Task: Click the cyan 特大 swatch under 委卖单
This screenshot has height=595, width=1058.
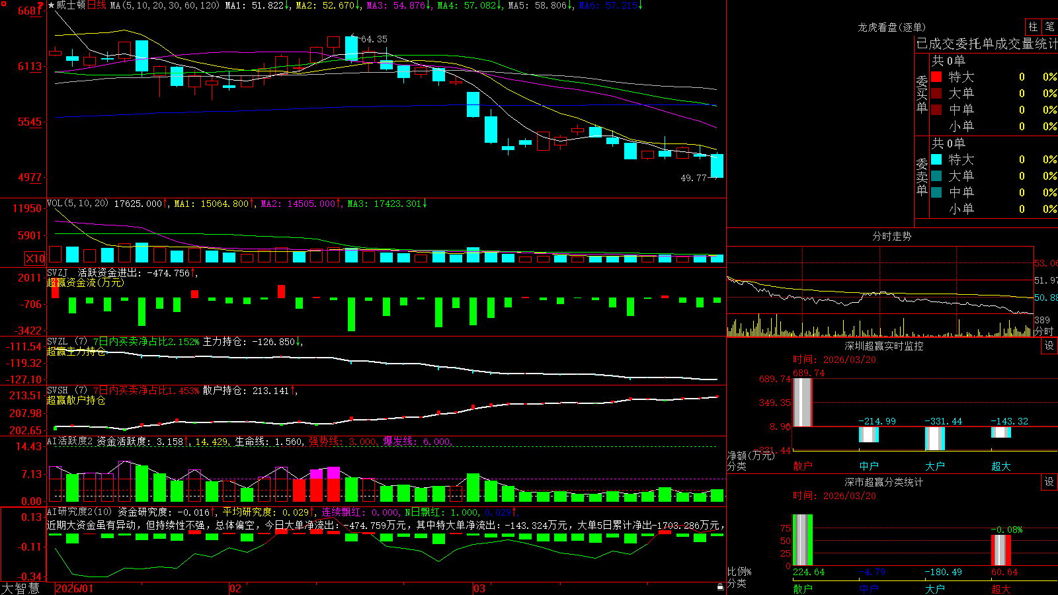Action: pos(936,159)
